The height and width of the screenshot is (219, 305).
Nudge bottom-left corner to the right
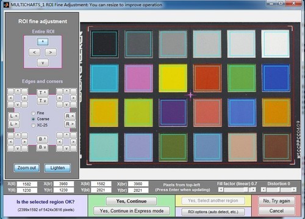tap(24, 142)
